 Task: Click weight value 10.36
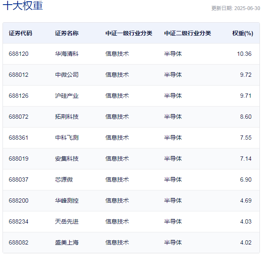(244, 54)
